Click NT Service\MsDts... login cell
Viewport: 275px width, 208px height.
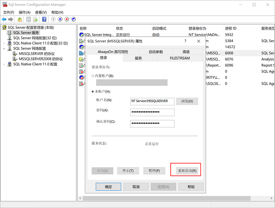204,35
